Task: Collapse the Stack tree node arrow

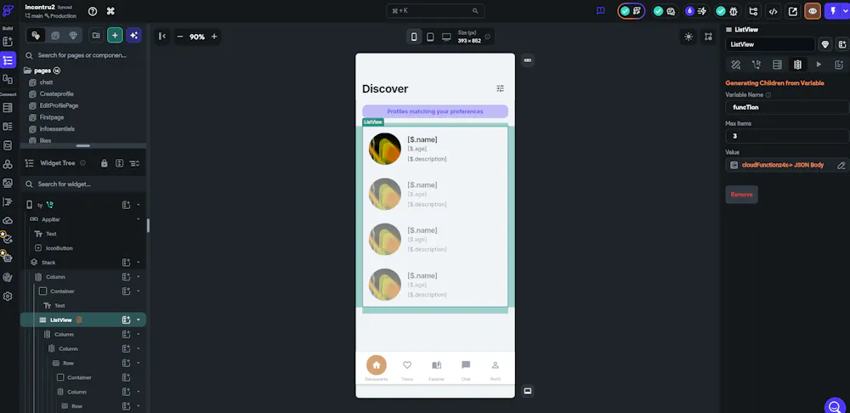Action: 139,263
